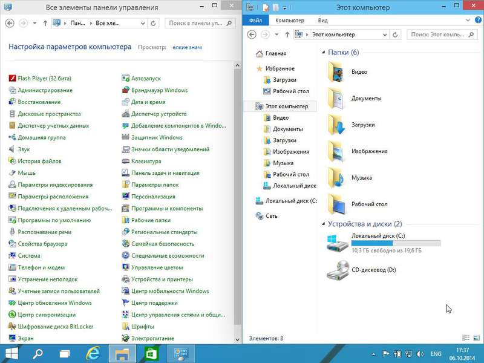Refresh the Этот компьютер explorer view
Viewport: 484px width, 363px height.
click(x=400, y=34)
